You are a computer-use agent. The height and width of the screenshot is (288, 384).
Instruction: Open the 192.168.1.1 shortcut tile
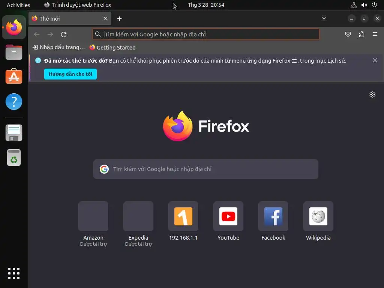tap(183, 216)
